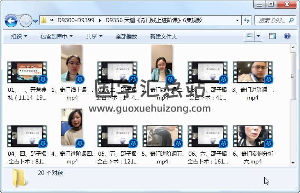The image size is (300, 193).
Task: Click the file name 3、奇门进阶课三.mp4
Action: pyautogui.click(x=253, y=94)
